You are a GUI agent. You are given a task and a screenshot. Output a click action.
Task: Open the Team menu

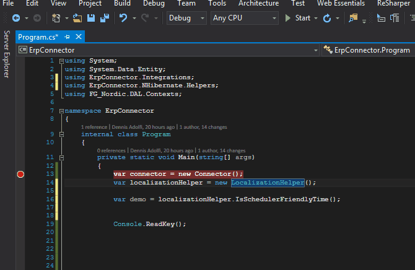(x=186, y=3)
